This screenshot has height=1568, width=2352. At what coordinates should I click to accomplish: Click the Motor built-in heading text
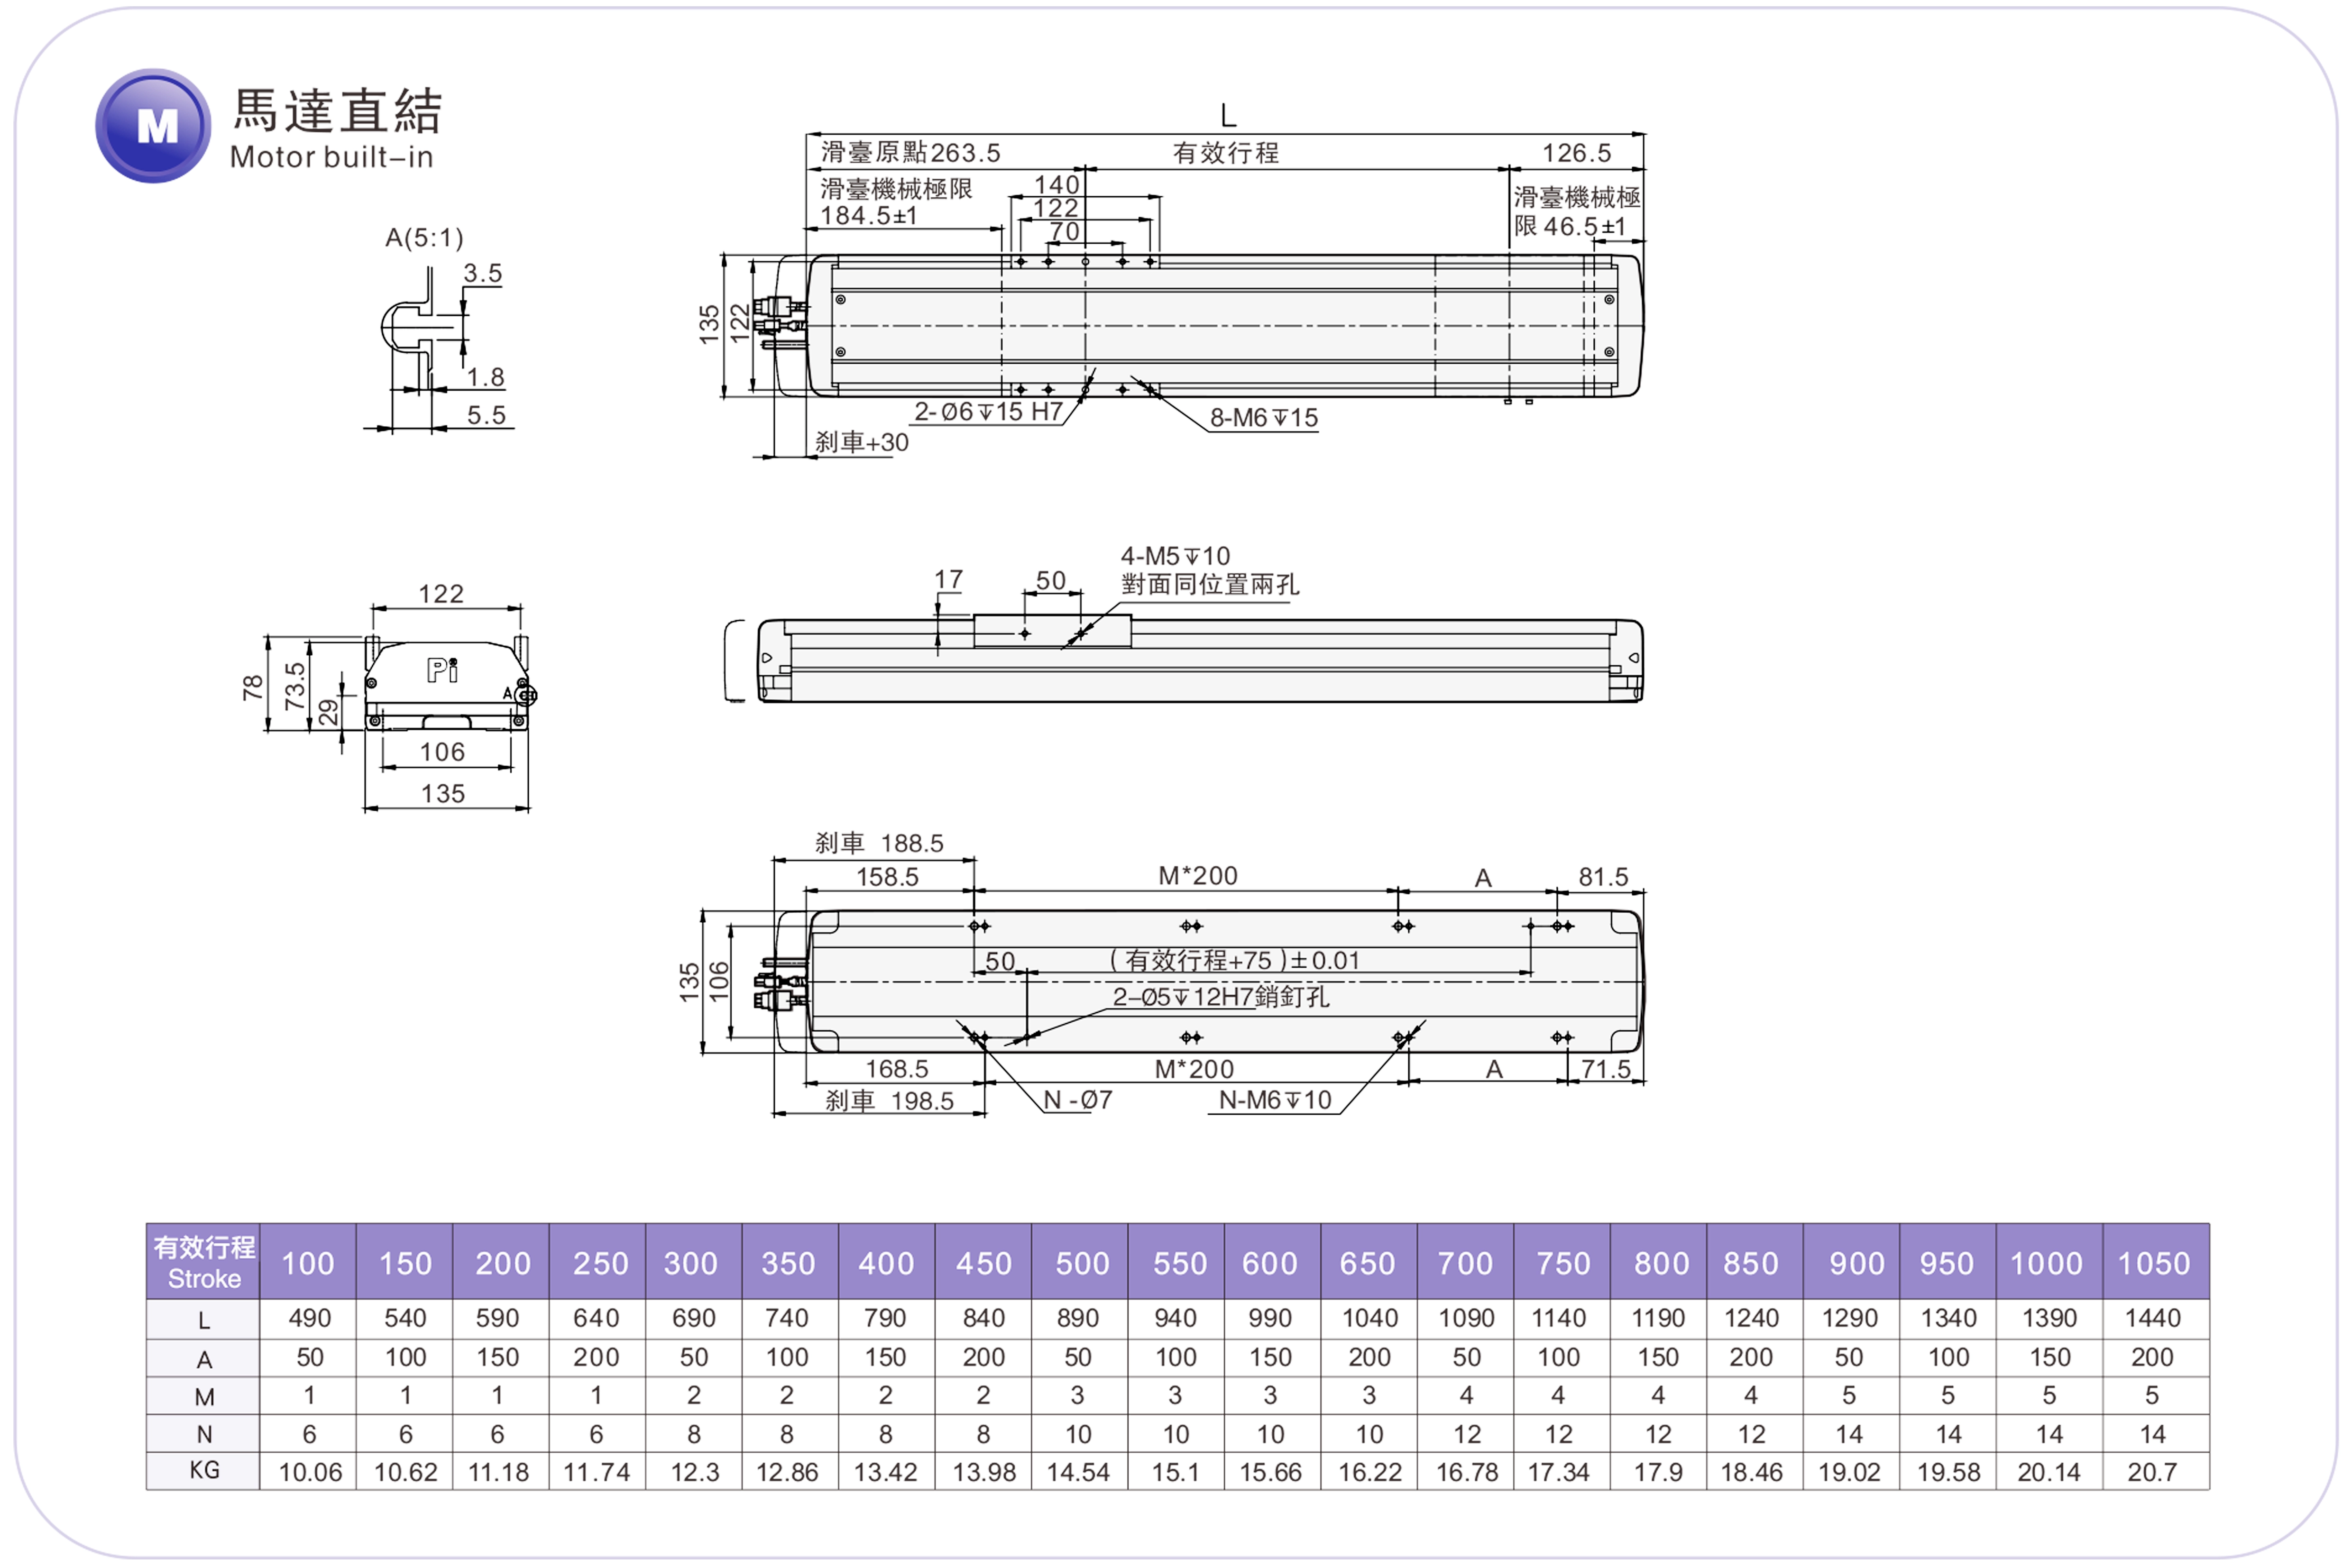(331, 157)
